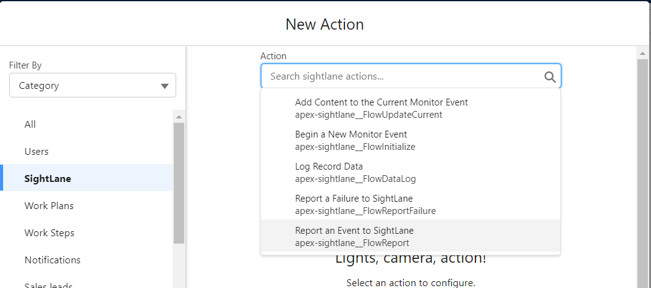Select Report a Failure to SightLane

point(354,204)
